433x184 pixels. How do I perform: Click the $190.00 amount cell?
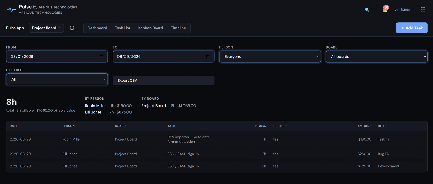click(365, 139)
